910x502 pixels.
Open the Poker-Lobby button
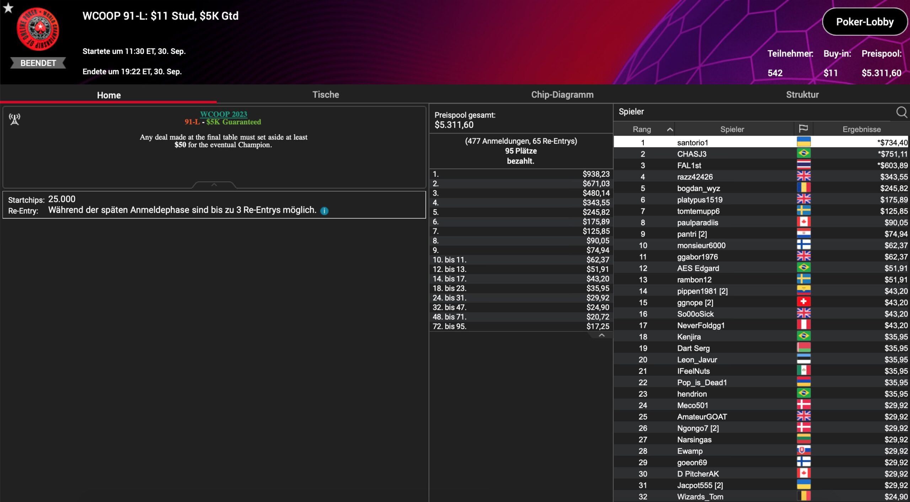point(865,22)
